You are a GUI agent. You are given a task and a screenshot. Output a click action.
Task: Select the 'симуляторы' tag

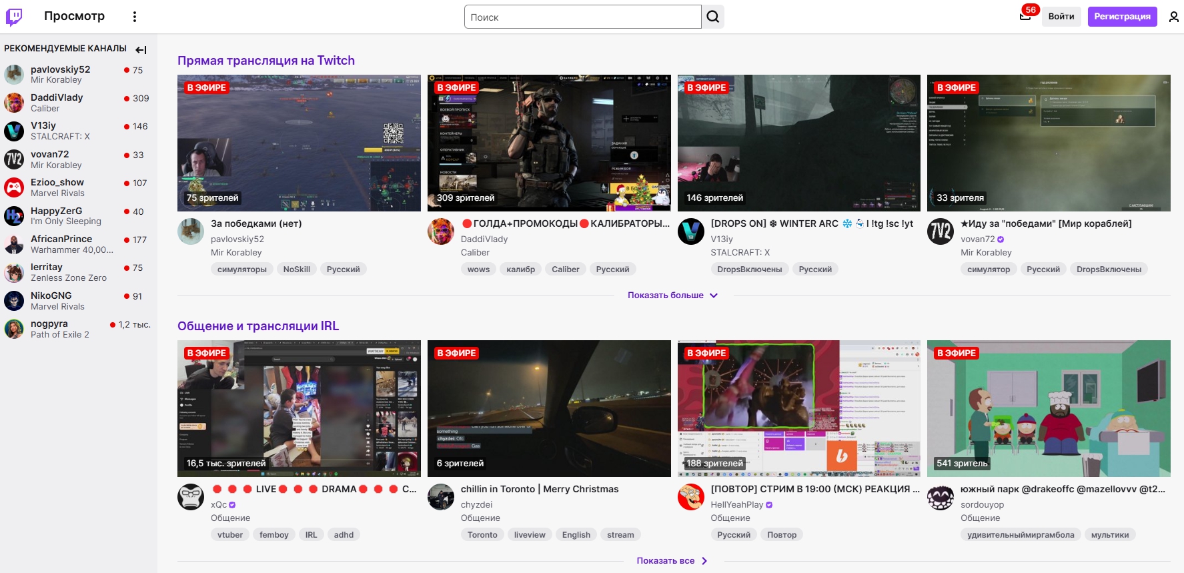click(x=242, y=269)
